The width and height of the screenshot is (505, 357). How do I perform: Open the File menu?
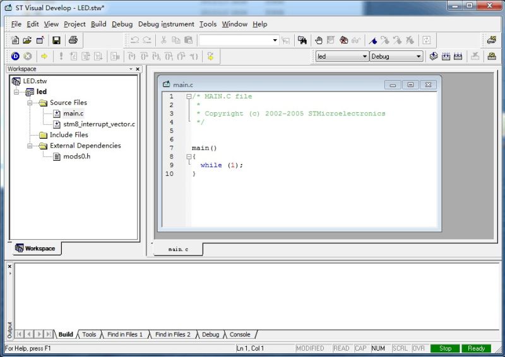pos(16,24)
